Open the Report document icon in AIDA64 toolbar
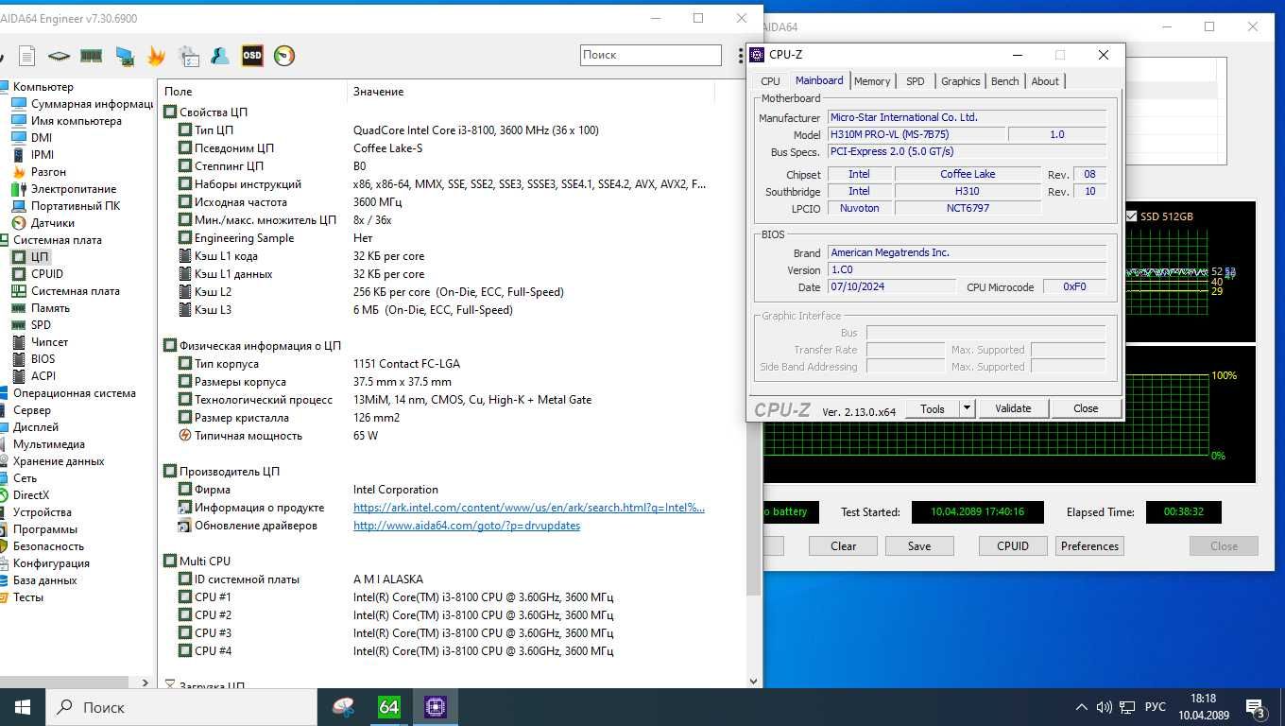The width and height of the screenshot is (1285, 726). click(27, 56)
